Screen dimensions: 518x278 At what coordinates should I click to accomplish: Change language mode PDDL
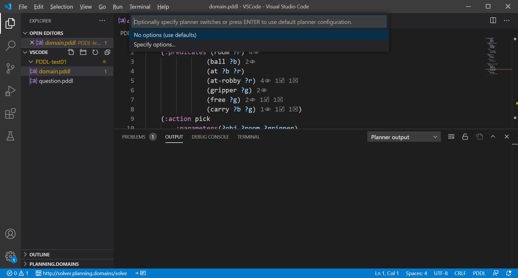coord(479,273)
